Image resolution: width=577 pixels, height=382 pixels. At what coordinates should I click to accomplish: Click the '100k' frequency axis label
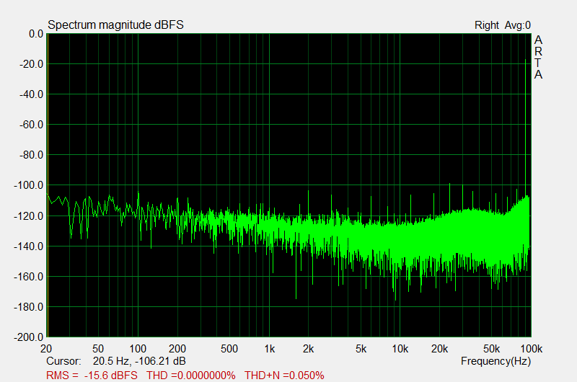[532, 349]
